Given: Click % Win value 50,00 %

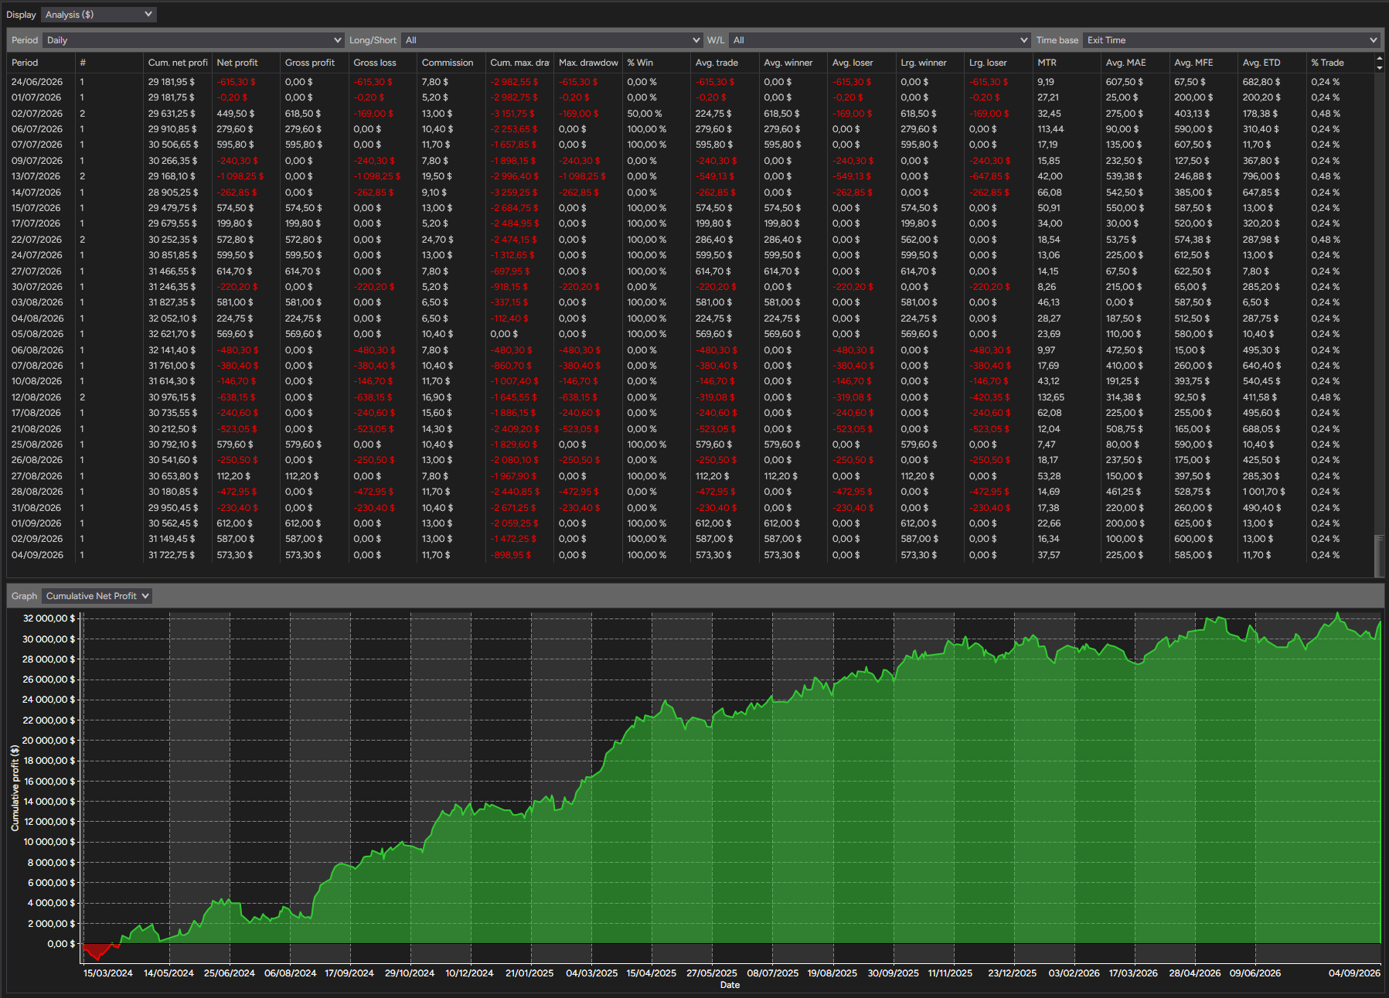Looking at the screenshot, I should [645, 114].
